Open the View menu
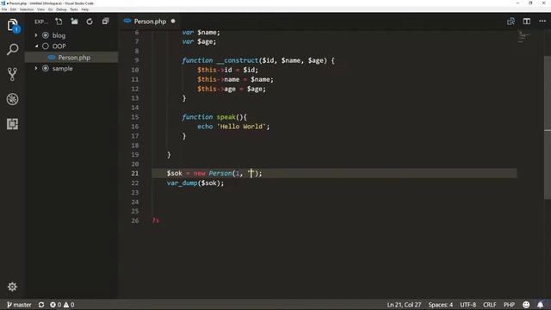 [x=40, y=9]
